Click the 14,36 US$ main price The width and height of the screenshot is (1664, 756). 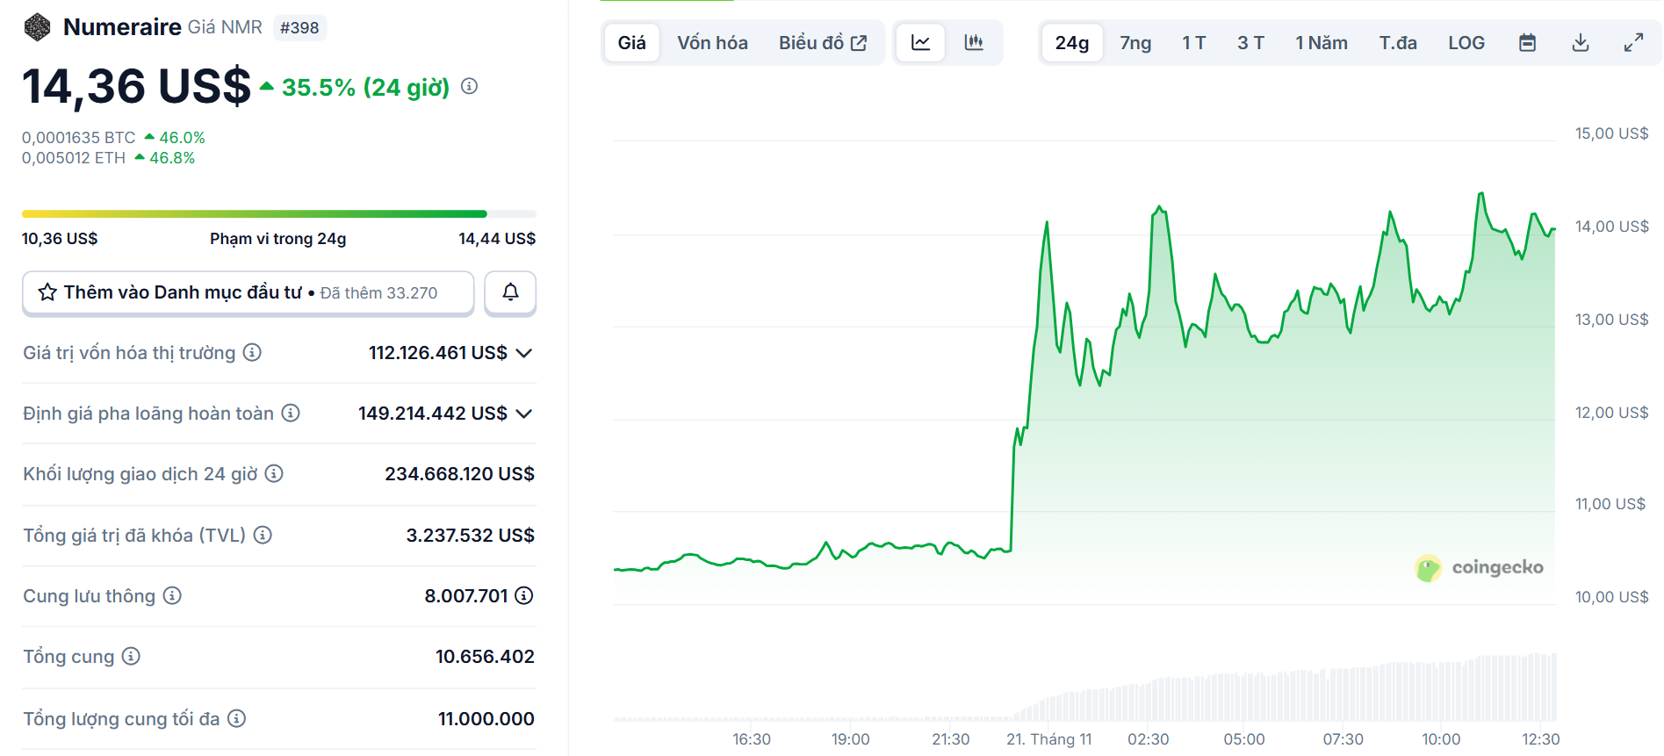pyautogui.click(x=136, y=86)
